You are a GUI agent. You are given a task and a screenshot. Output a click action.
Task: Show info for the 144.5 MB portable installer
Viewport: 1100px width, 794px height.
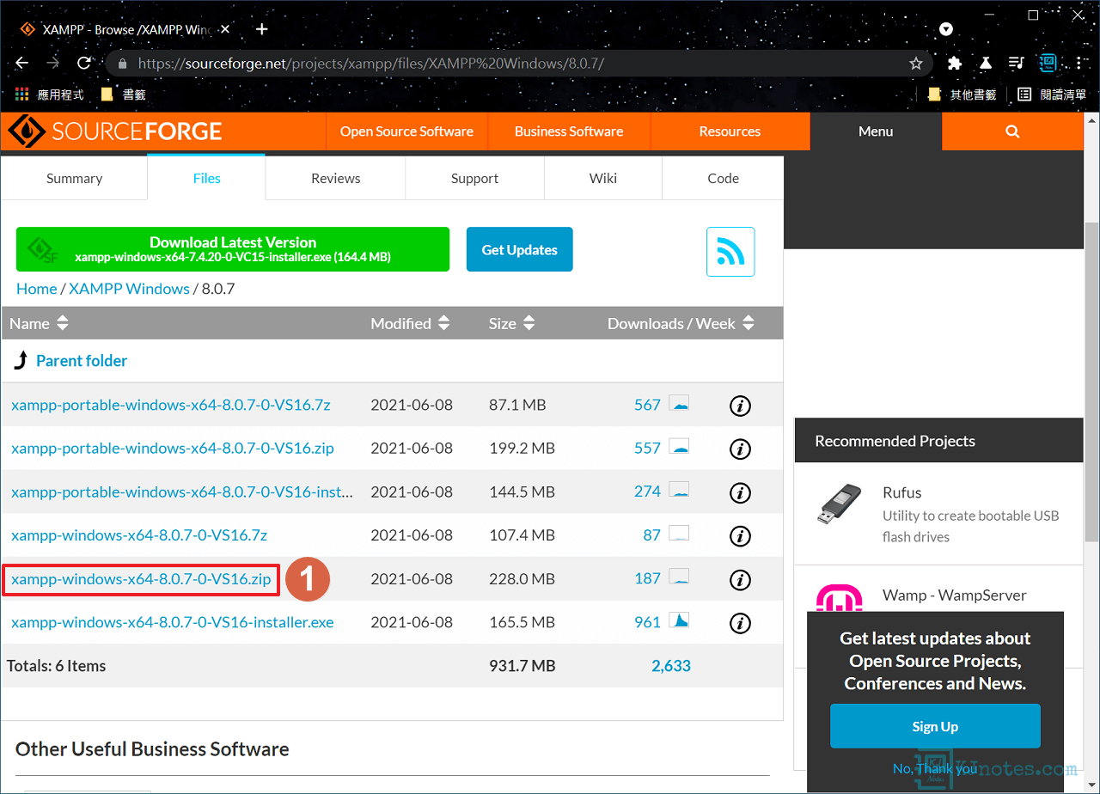pos(740,492)
